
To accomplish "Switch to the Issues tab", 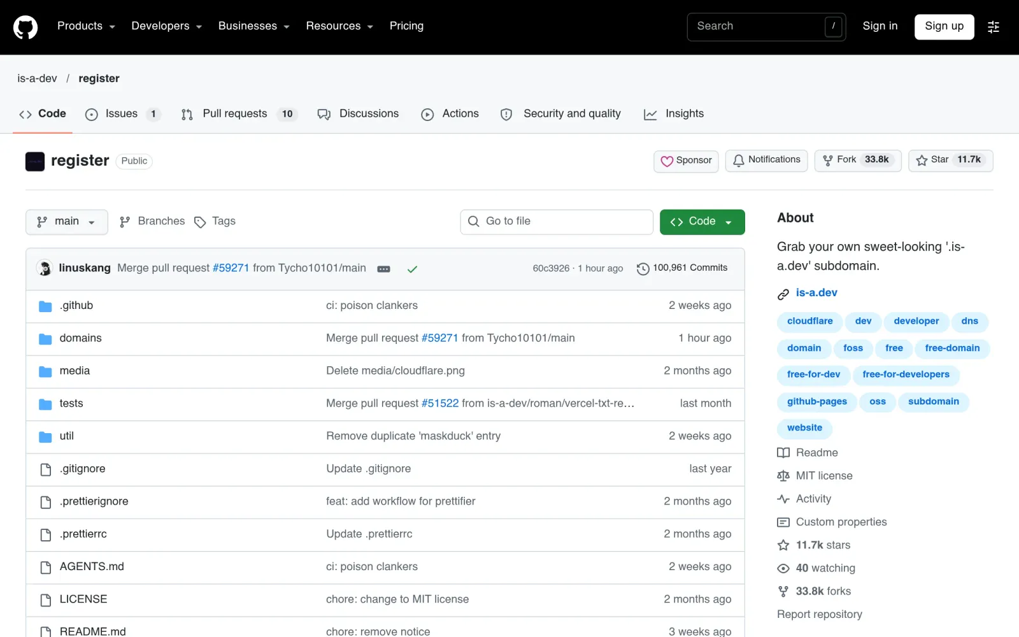I will point(122,114).
